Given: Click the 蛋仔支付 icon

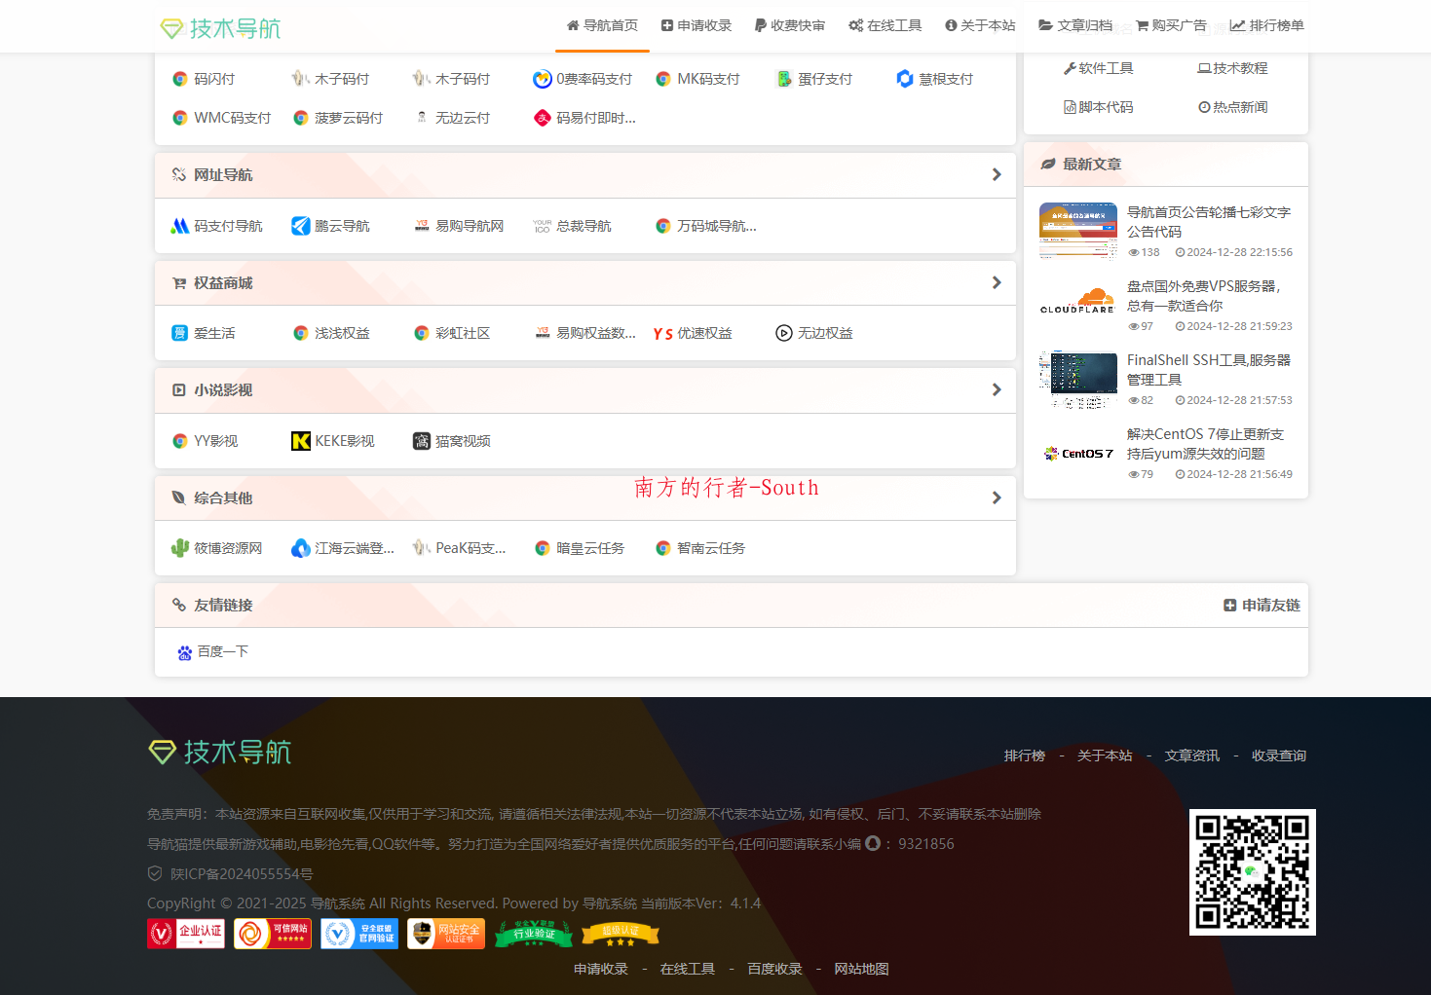Looking at the screenshot, I should tap(784, 79).
